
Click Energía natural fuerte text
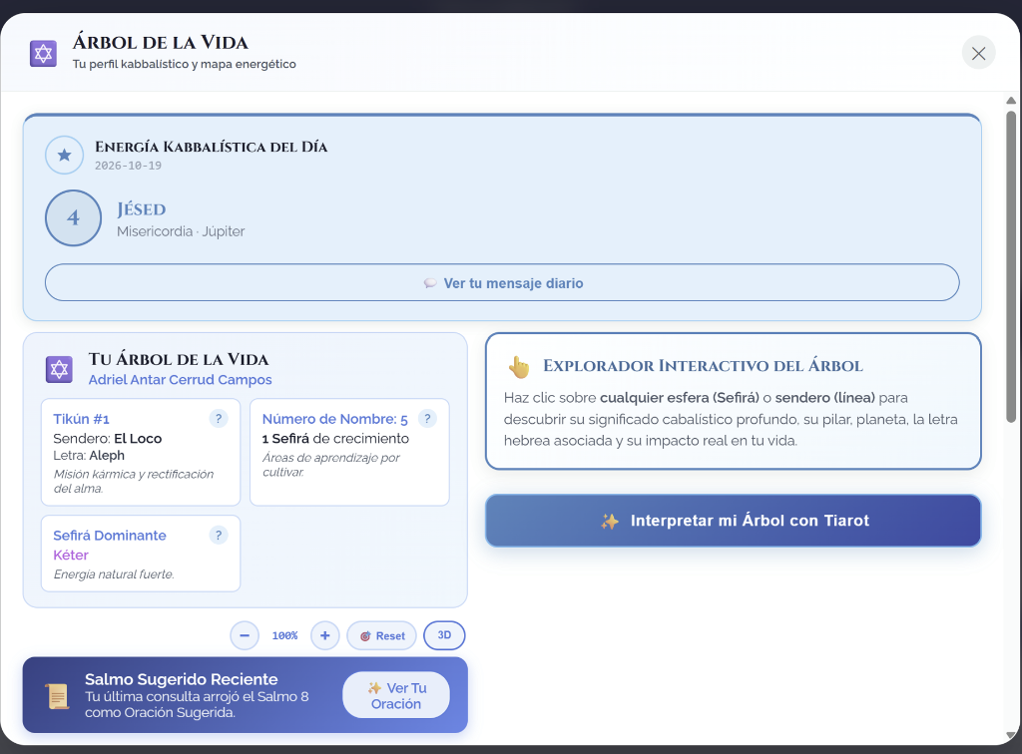[114, 574]
